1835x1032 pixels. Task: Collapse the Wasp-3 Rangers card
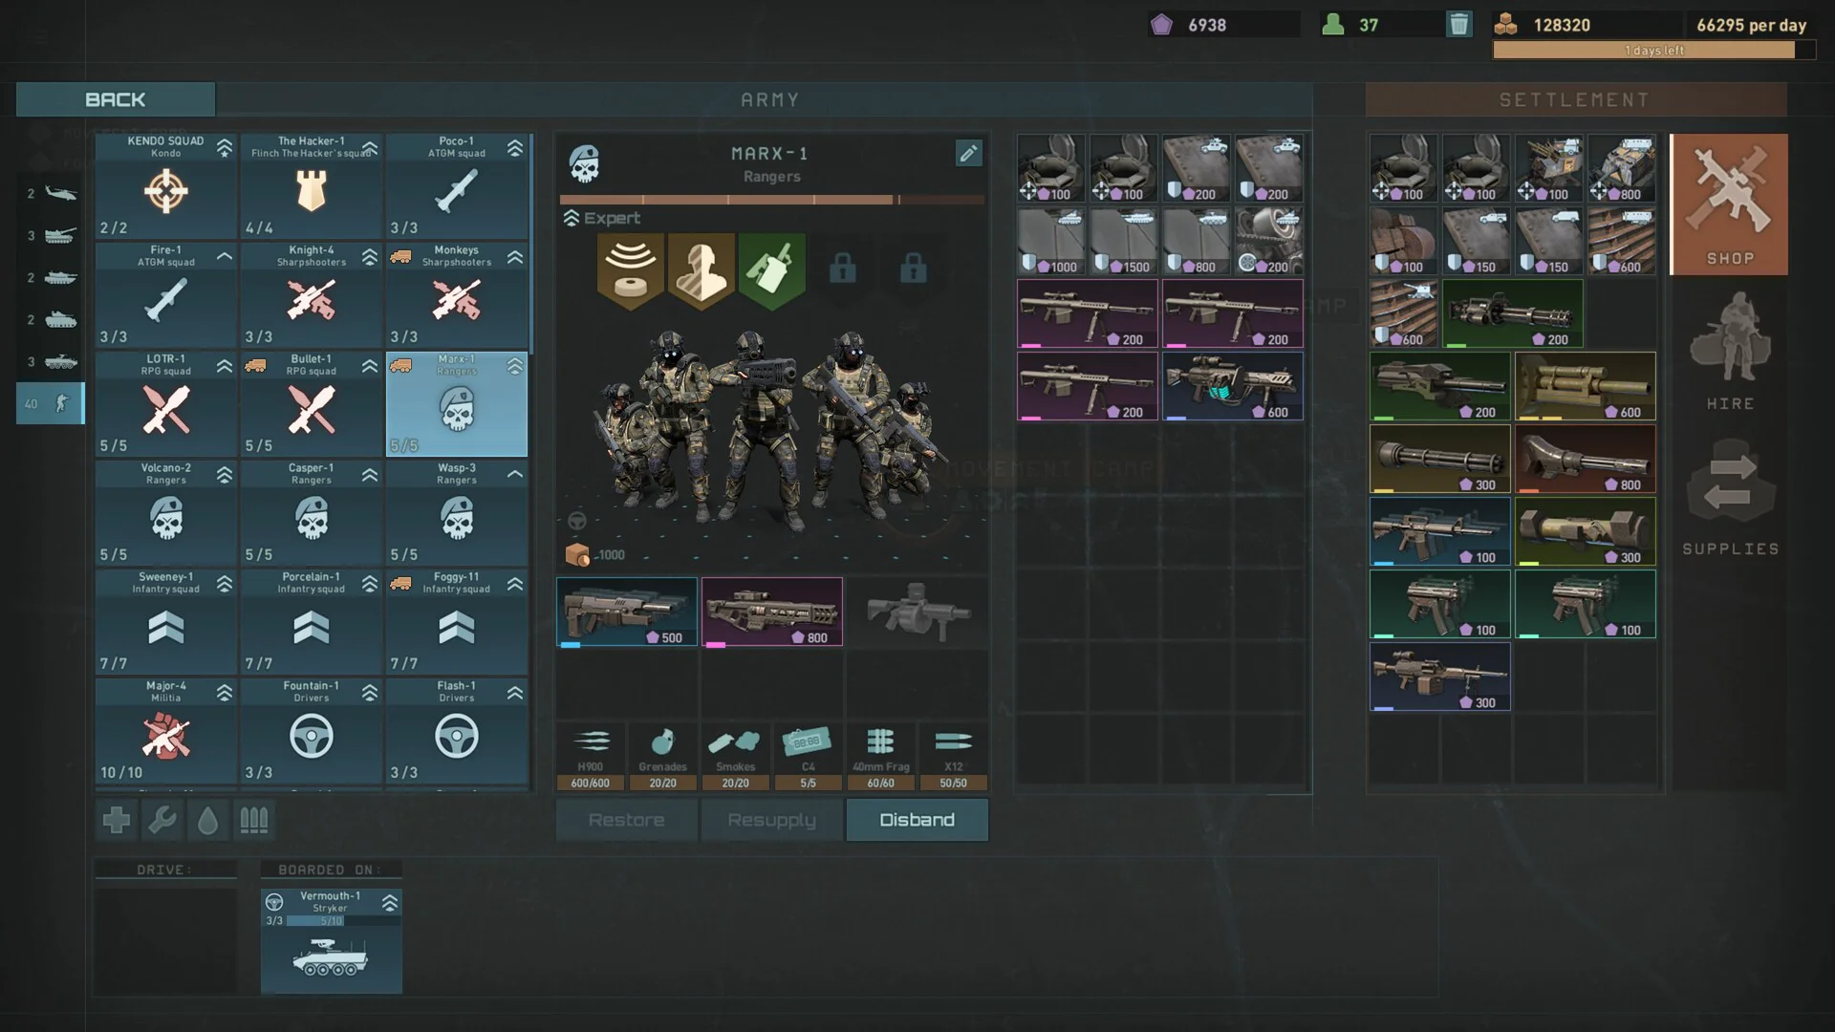(x=514, y=474)
